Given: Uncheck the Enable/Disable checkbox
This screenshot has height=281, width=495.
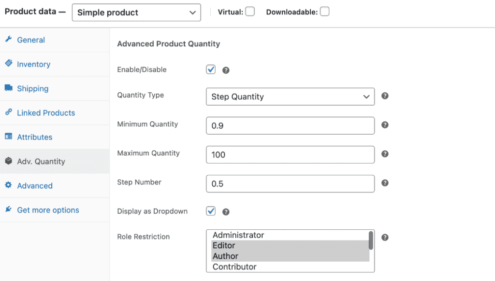Looking at the screenshot, I should click(210, 69).
